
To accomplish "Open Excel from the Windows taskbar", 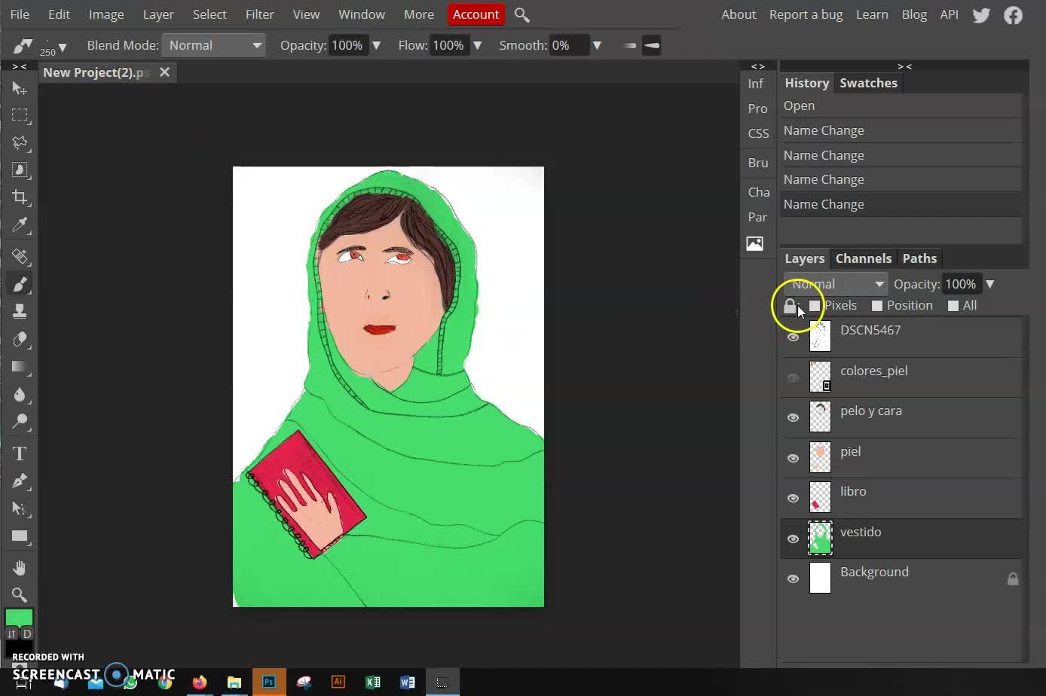I will (372, 682).
